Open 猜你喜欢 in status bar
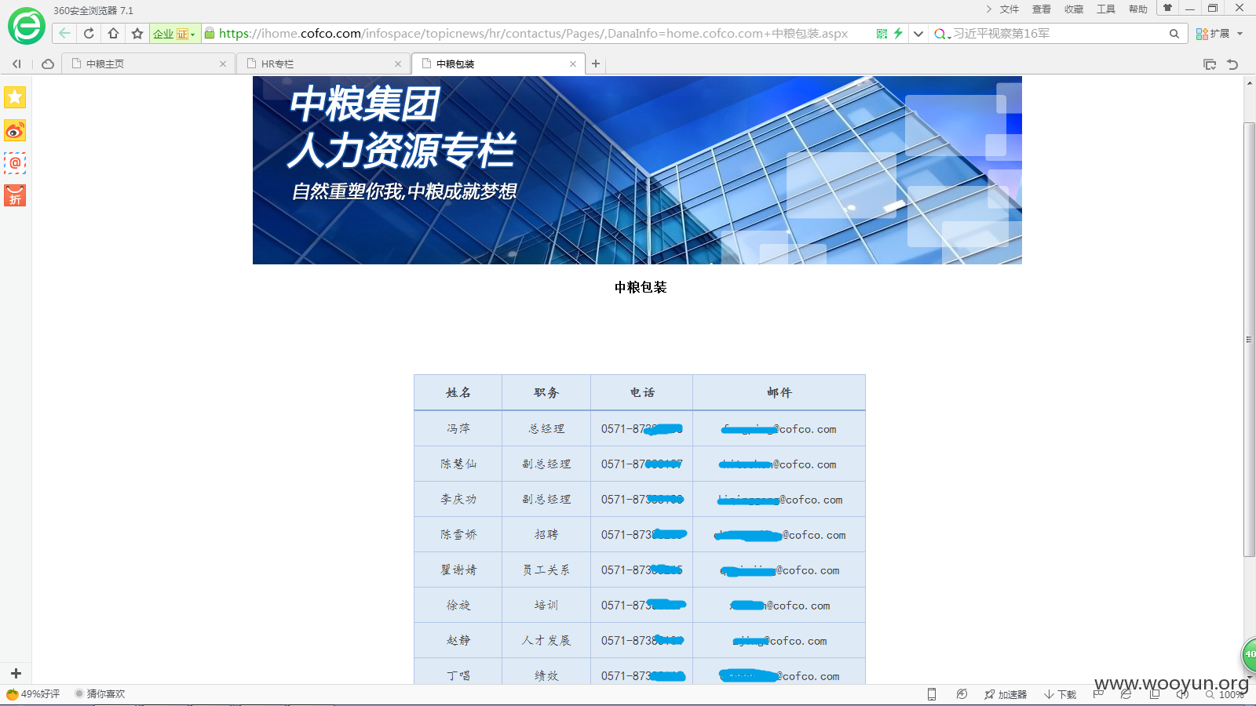The image size is (1256, 706). click(100, 694)
